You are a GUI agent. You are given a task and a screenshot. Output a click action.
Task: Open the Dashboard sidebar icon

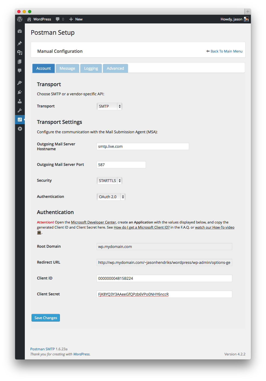pos(20,31)
